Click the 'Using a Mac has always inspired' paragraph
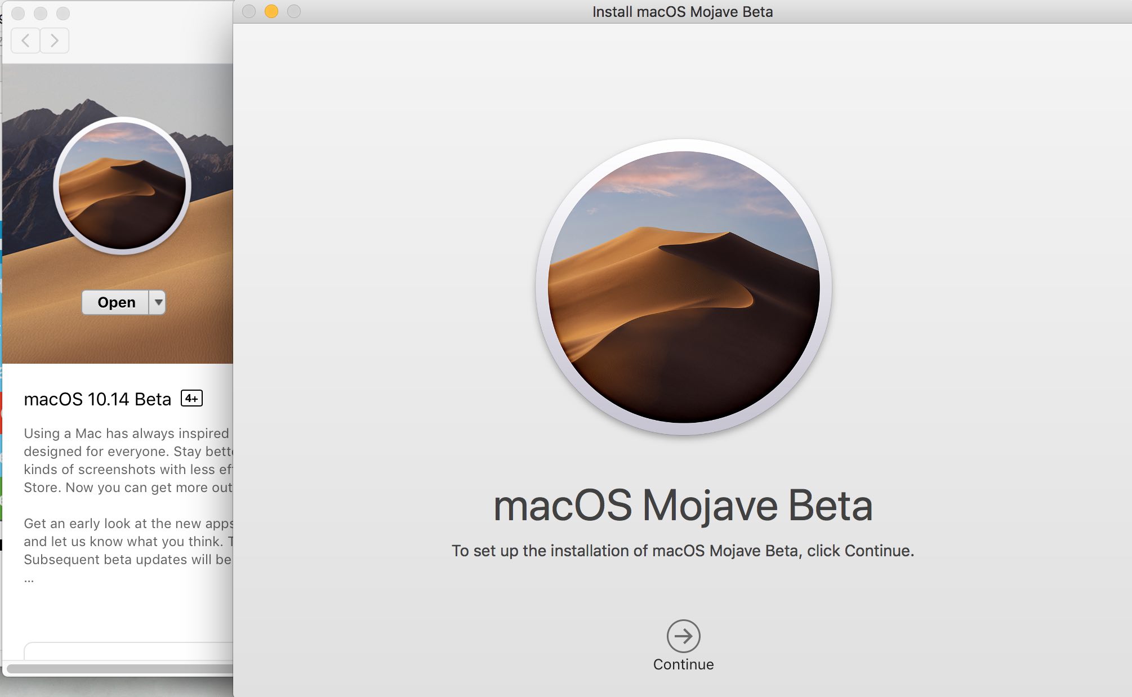Image resolution: width=1132 pixels, height=697 pixels. (x=128, y=460)
